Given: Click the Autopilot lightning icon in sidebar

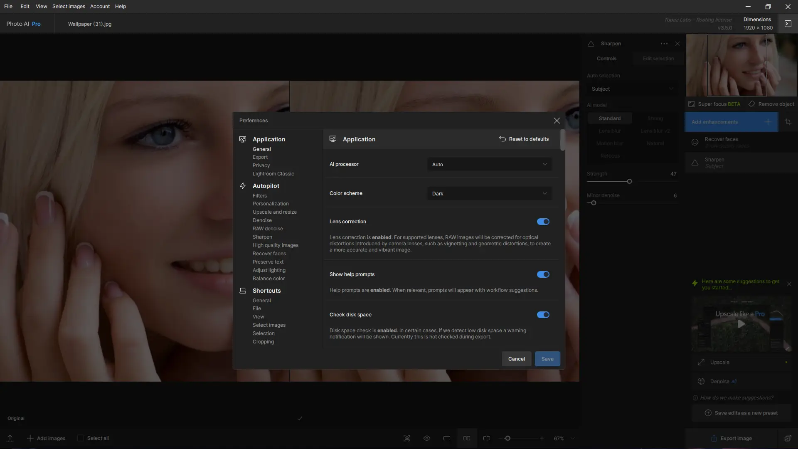Looking at the screenshot, I should point(243,186).
